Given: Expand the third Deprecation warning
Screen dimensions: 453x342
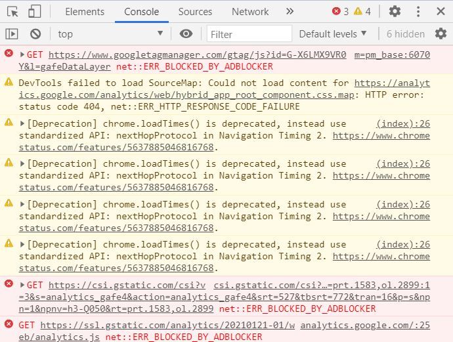Looking at the screenshot, I should tap(22, 205).
